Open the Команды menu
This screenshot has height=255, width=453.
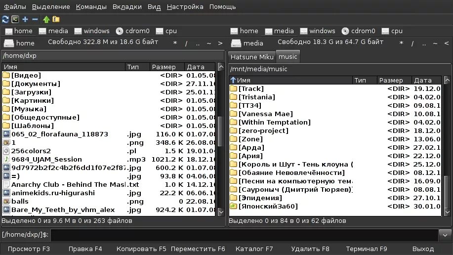[91, 6]
